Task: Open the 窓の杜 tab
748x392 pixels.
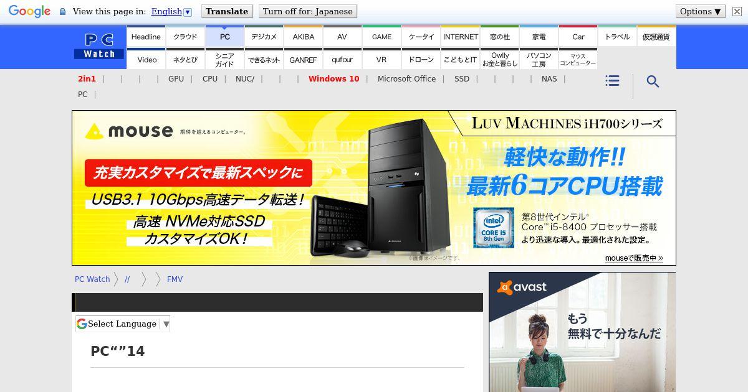Action: (x=499, y=36)
